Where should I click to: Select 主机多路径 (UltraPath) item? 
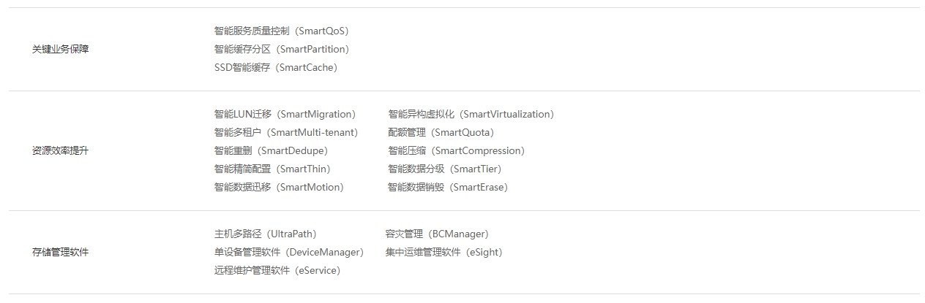(x=266, y=234)
